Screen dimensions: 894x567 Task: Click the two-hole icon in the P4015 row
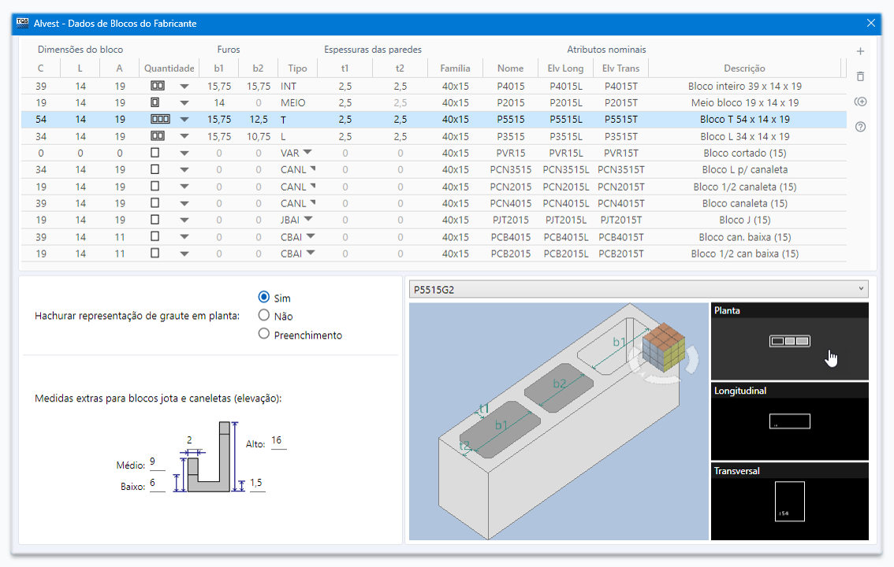pos(158,86)
